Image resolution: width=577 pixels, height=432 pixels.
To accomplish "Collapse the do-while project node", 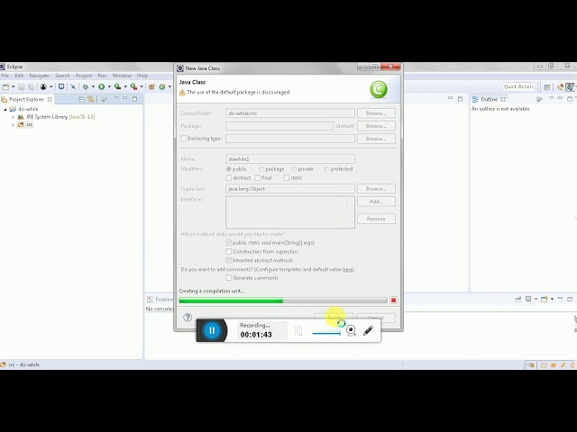I will (5, 109).
